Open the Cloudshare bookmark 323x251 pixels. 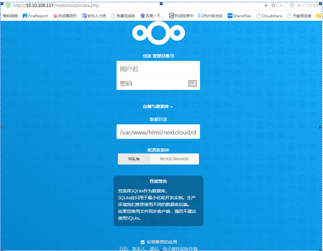point(269,16)
